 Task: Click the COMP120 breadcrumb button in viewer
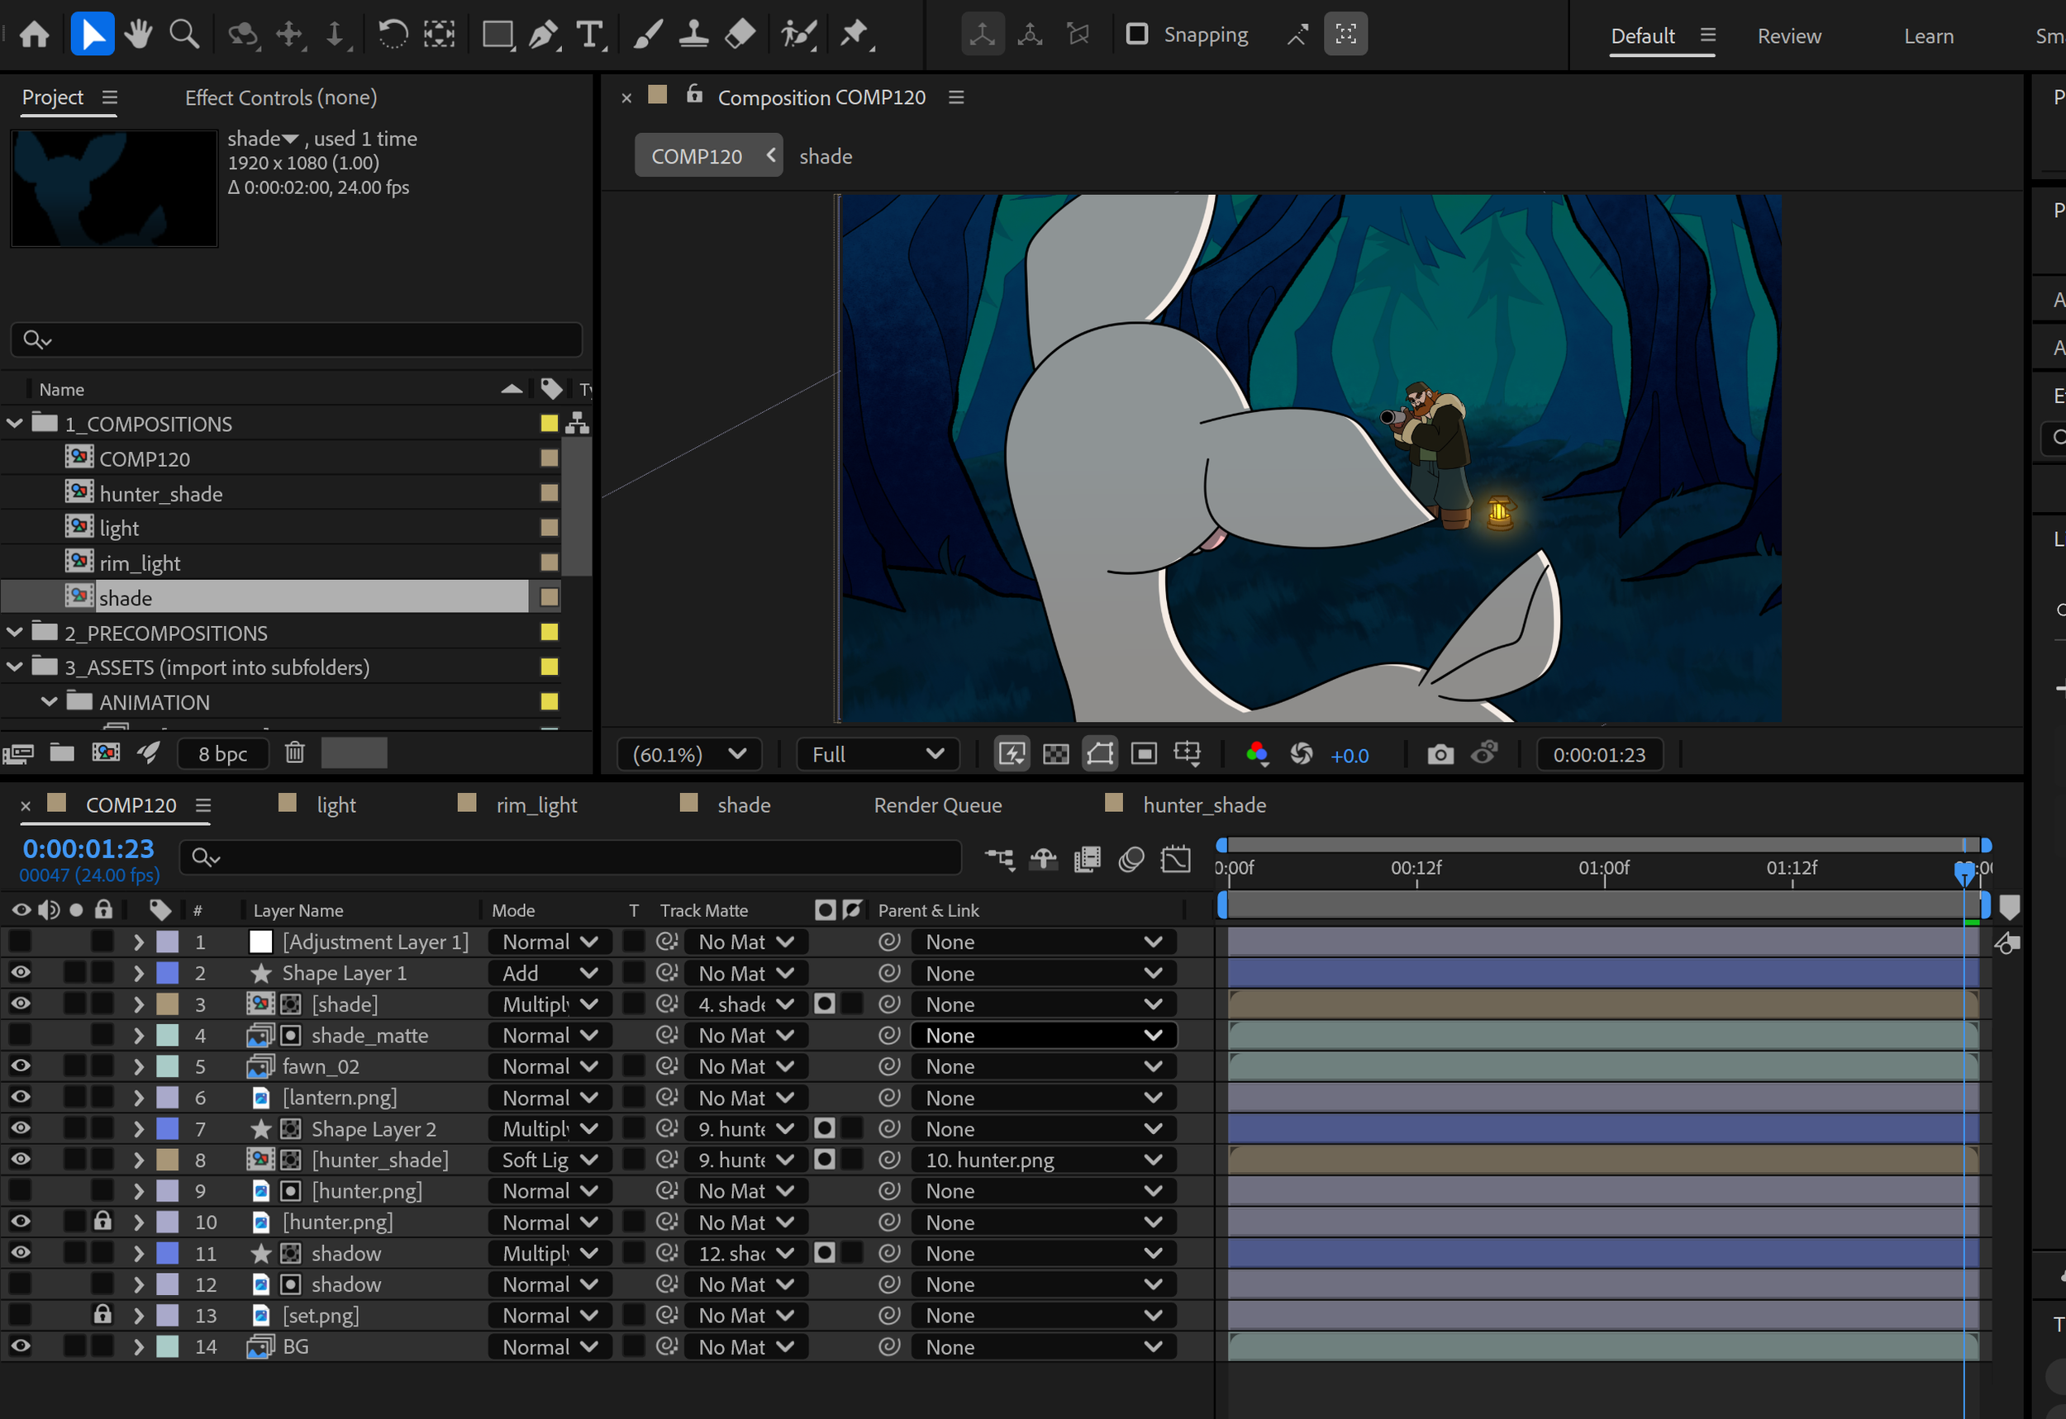tap(708, 155)
